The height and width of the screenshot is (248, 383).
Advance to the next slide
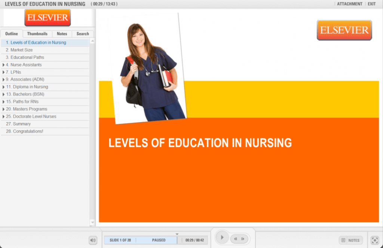pos(243,239)
